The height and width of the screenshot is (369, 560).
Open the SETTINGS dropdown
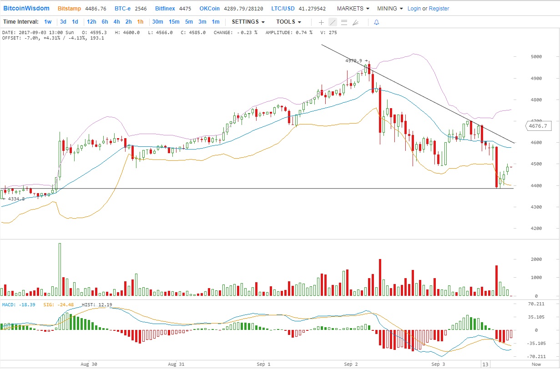point(248,22)
